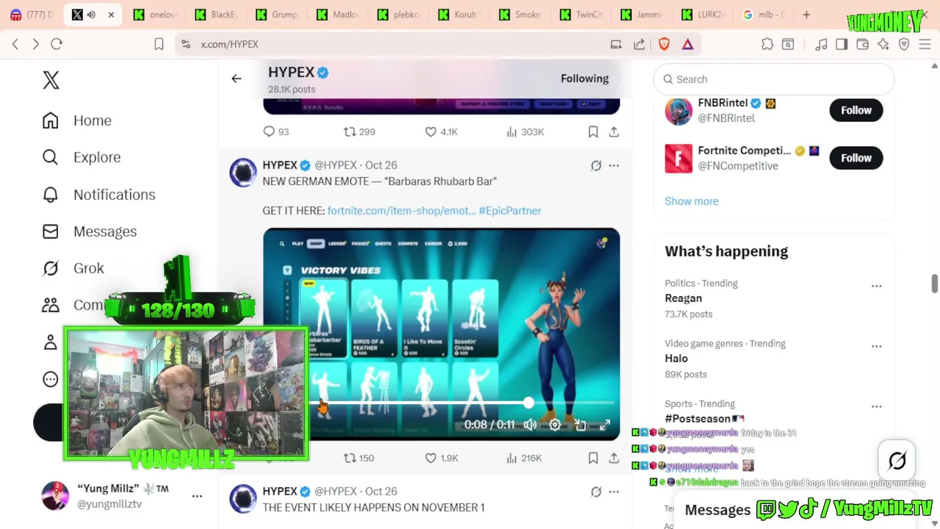Click the #EpicPartner hashtag
Screen dimensions: 940x529
510,211
